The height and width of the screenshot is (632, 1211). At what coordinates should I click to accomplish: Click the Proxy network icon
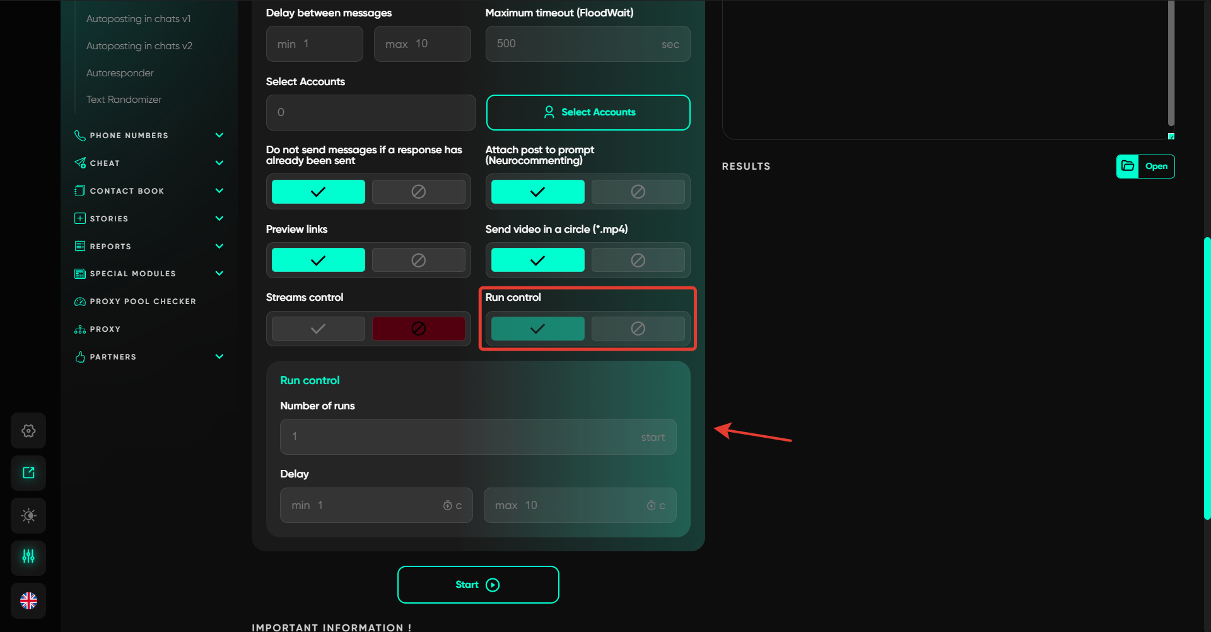pos(80,329)
